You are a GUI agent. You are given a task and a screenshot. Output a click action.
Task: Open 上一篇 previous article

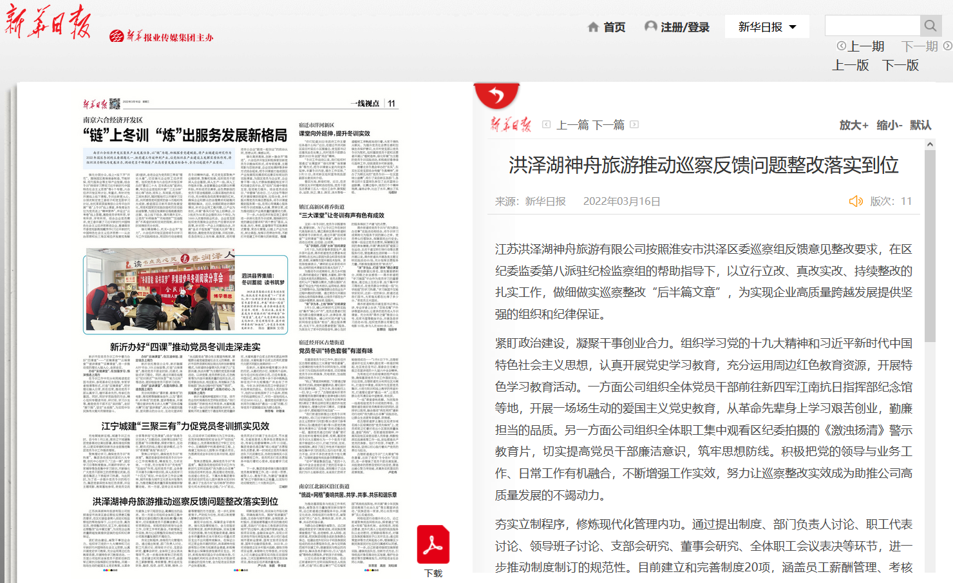tap(572, 125)
